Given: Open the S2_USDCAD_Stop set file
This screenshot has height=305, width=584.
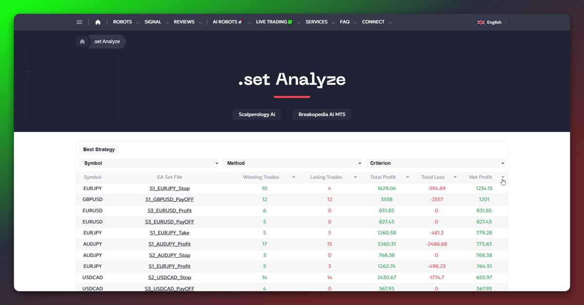Looking at the screenshot, I should [170, 278].
